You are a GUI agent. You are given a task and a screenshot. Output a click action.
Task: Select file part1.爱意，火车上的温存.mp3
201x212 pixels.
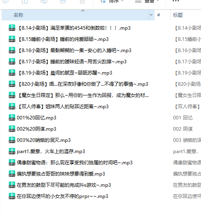pyautogui.click(x=51, y=151)
